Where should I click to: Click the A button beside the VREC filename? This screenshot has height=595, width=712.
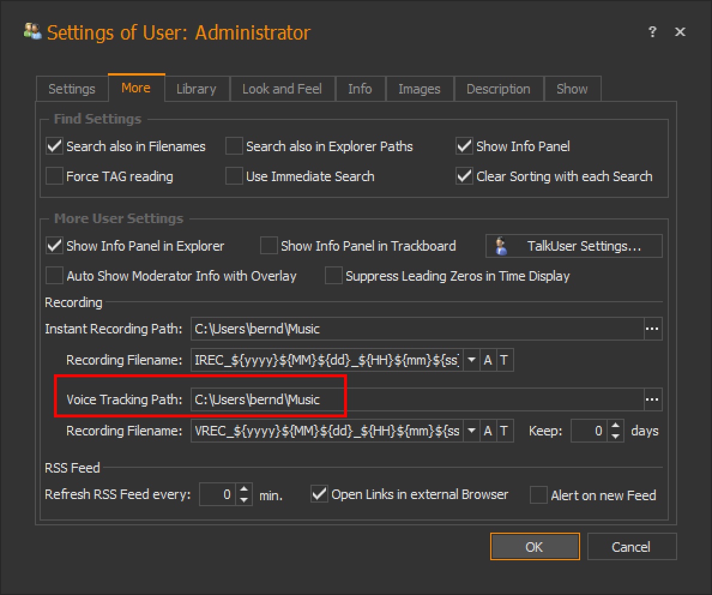pyautogui.click(x=488, y=431)
